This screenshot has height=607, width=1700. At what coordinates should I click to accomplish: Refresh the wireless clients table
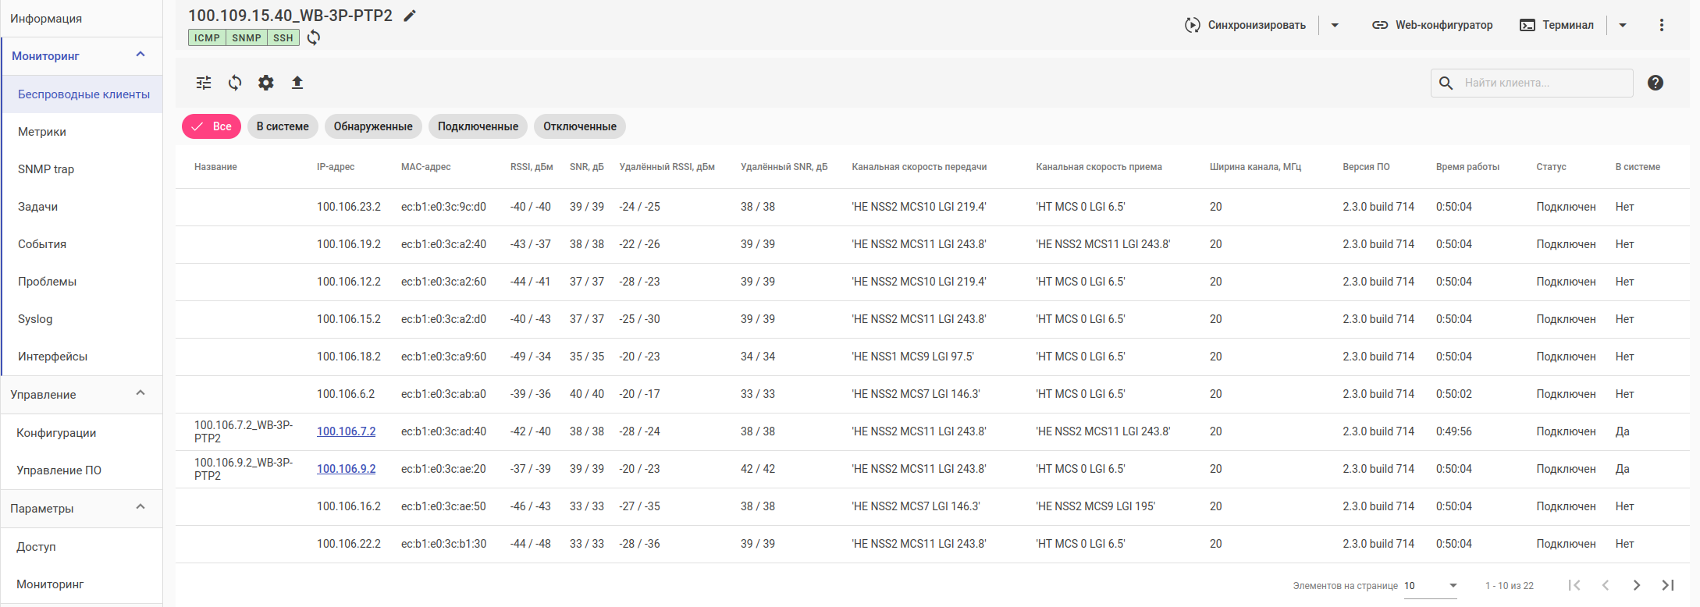coord(235,83)
